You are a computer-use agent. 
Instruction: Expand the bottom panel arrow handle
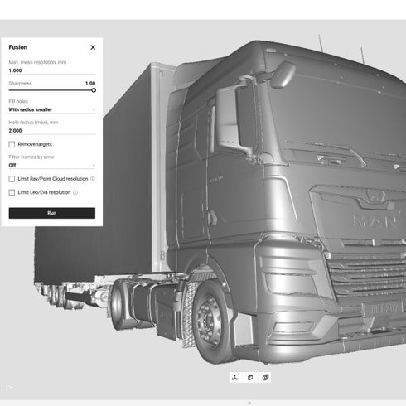249,403
